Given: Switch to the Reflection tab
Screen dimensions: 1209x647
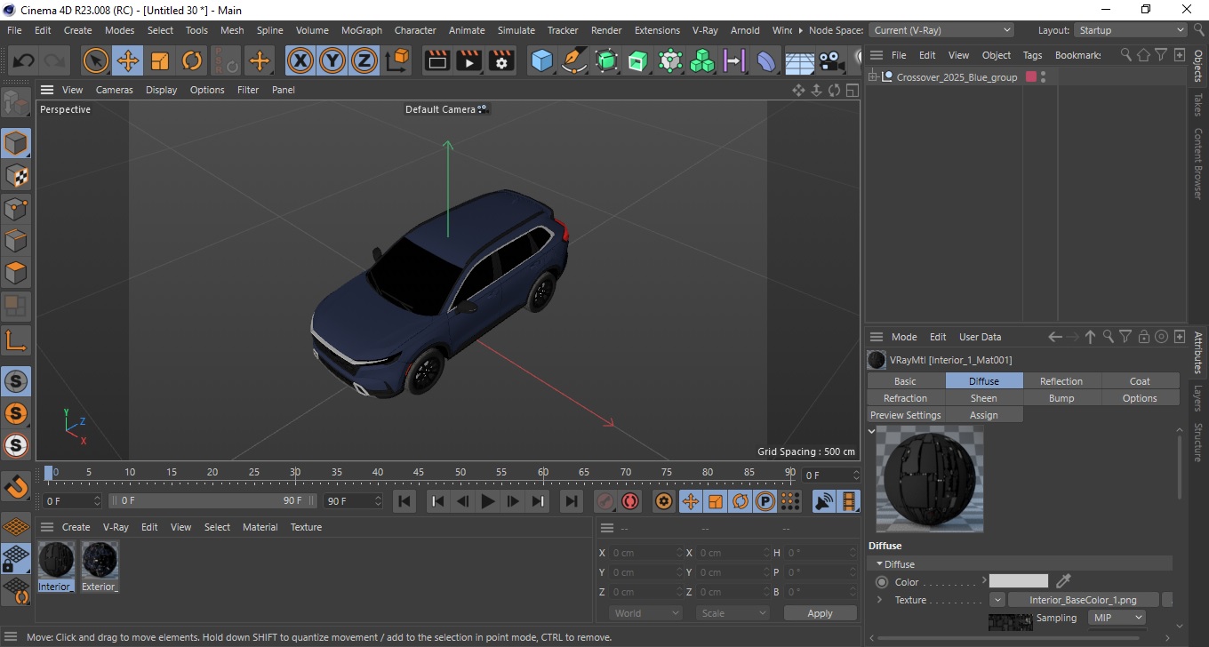Looking at the screenshot, I should (1061, 381).
